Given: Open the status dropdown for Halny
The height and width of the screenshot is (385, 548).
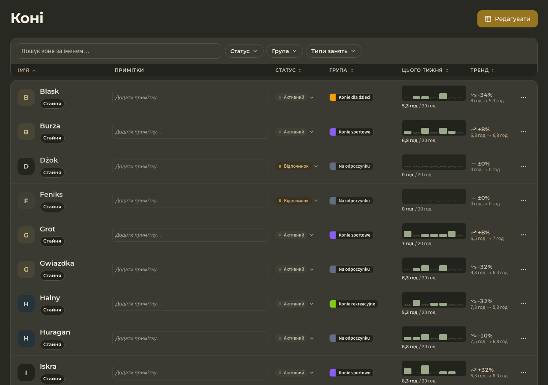Looking at the screenshot, I should 295,304.
